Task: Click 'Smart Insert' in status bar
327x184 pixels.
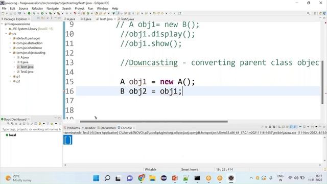Action: tap(190, 169)
